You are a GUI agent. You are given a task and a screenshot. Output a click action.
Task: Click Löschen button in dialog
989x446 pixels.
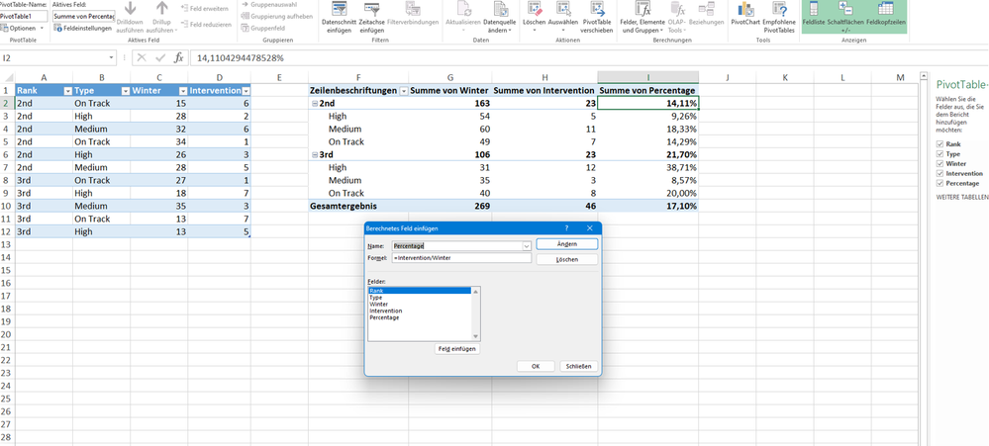tap(567, 259)
